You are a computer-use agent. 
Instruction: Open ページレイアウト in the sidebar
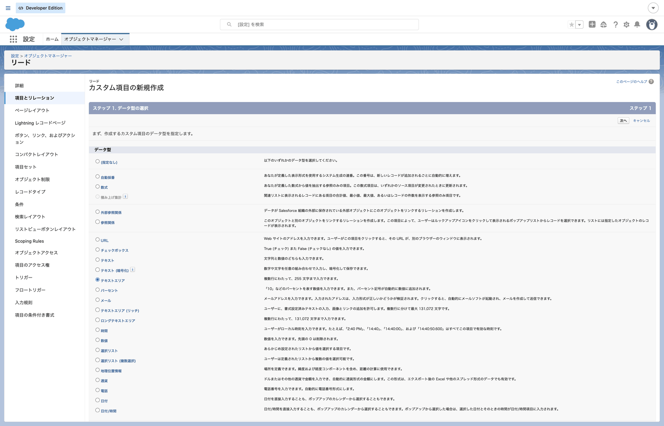click(32, 110)
